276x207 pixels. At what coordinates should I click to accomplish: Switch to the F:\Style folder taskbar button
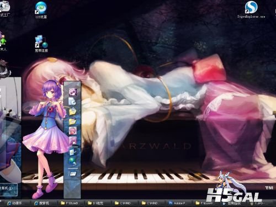[70, 203]
